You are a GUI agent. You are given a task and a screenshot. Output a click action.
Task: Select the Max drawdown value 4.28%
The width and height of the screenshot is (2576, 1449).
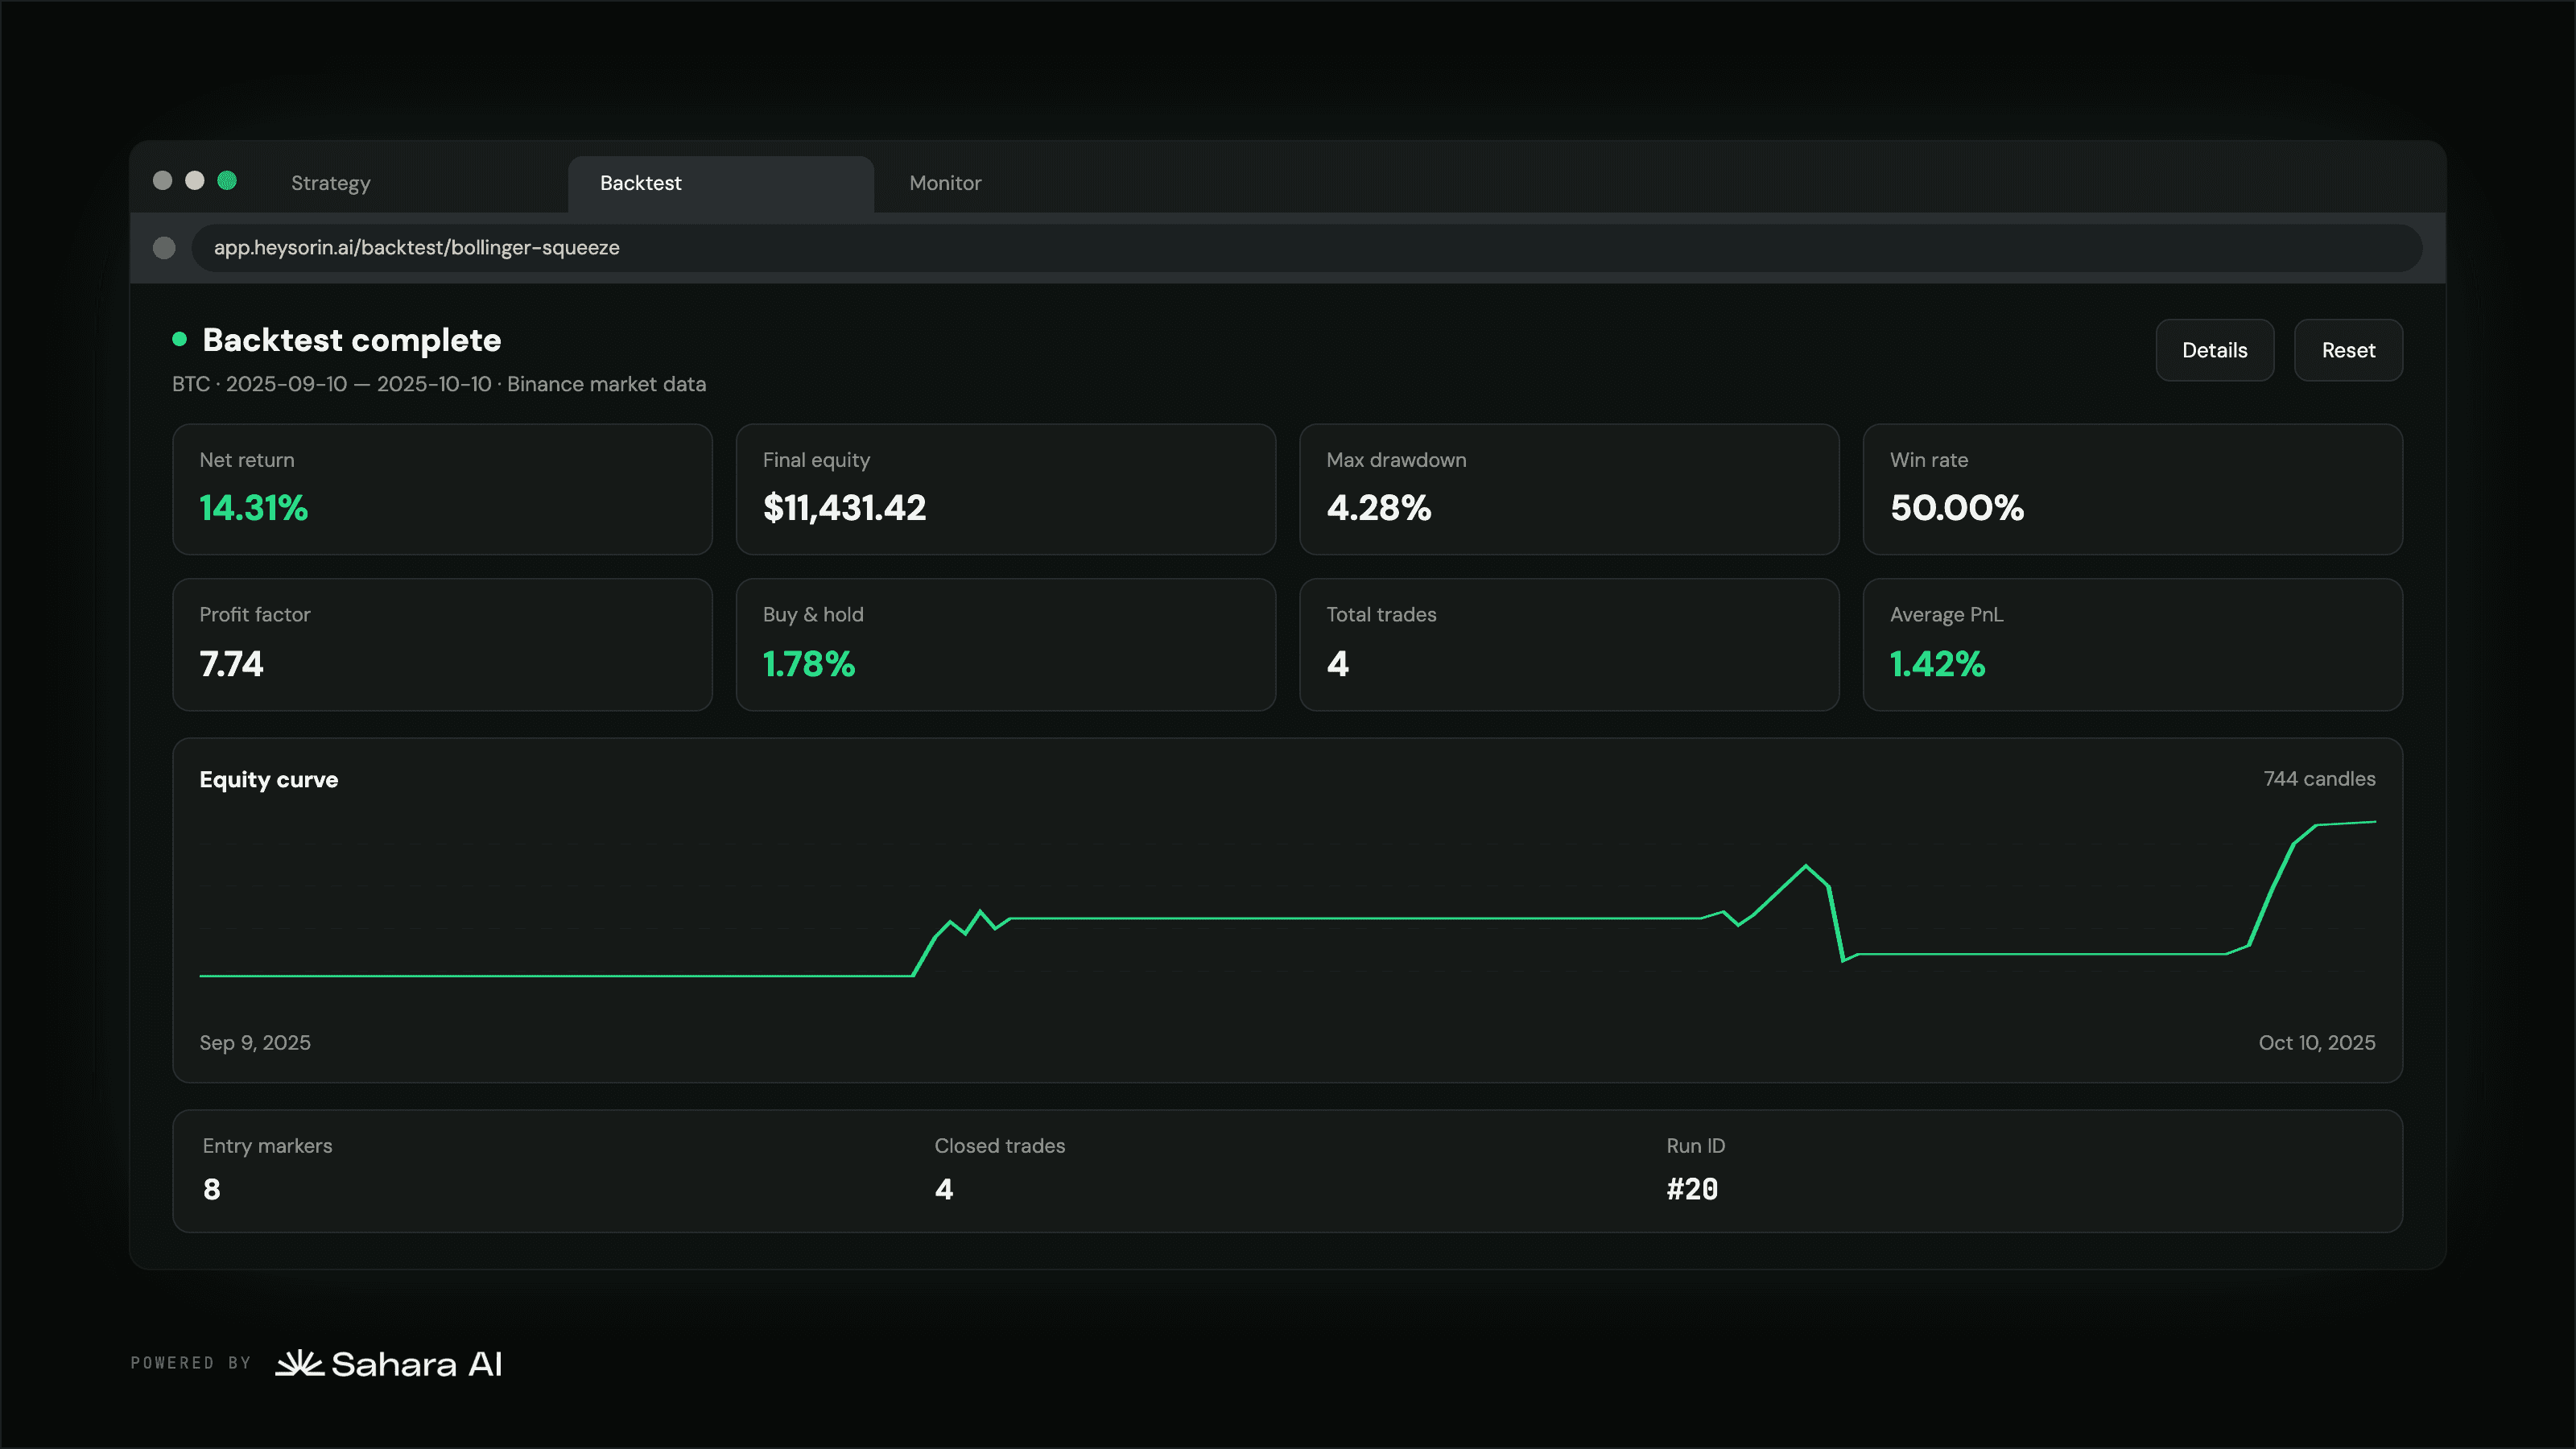(1378, 508)
